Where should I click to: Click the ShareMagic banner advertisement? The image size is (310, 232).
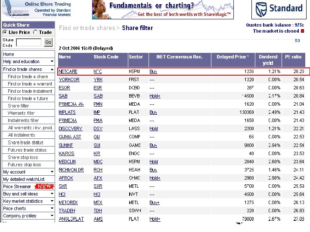click(x=163, y=9)
